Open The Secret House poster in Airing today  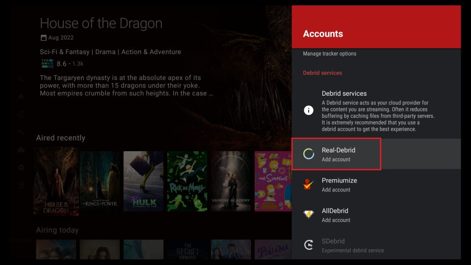[187, 249]
